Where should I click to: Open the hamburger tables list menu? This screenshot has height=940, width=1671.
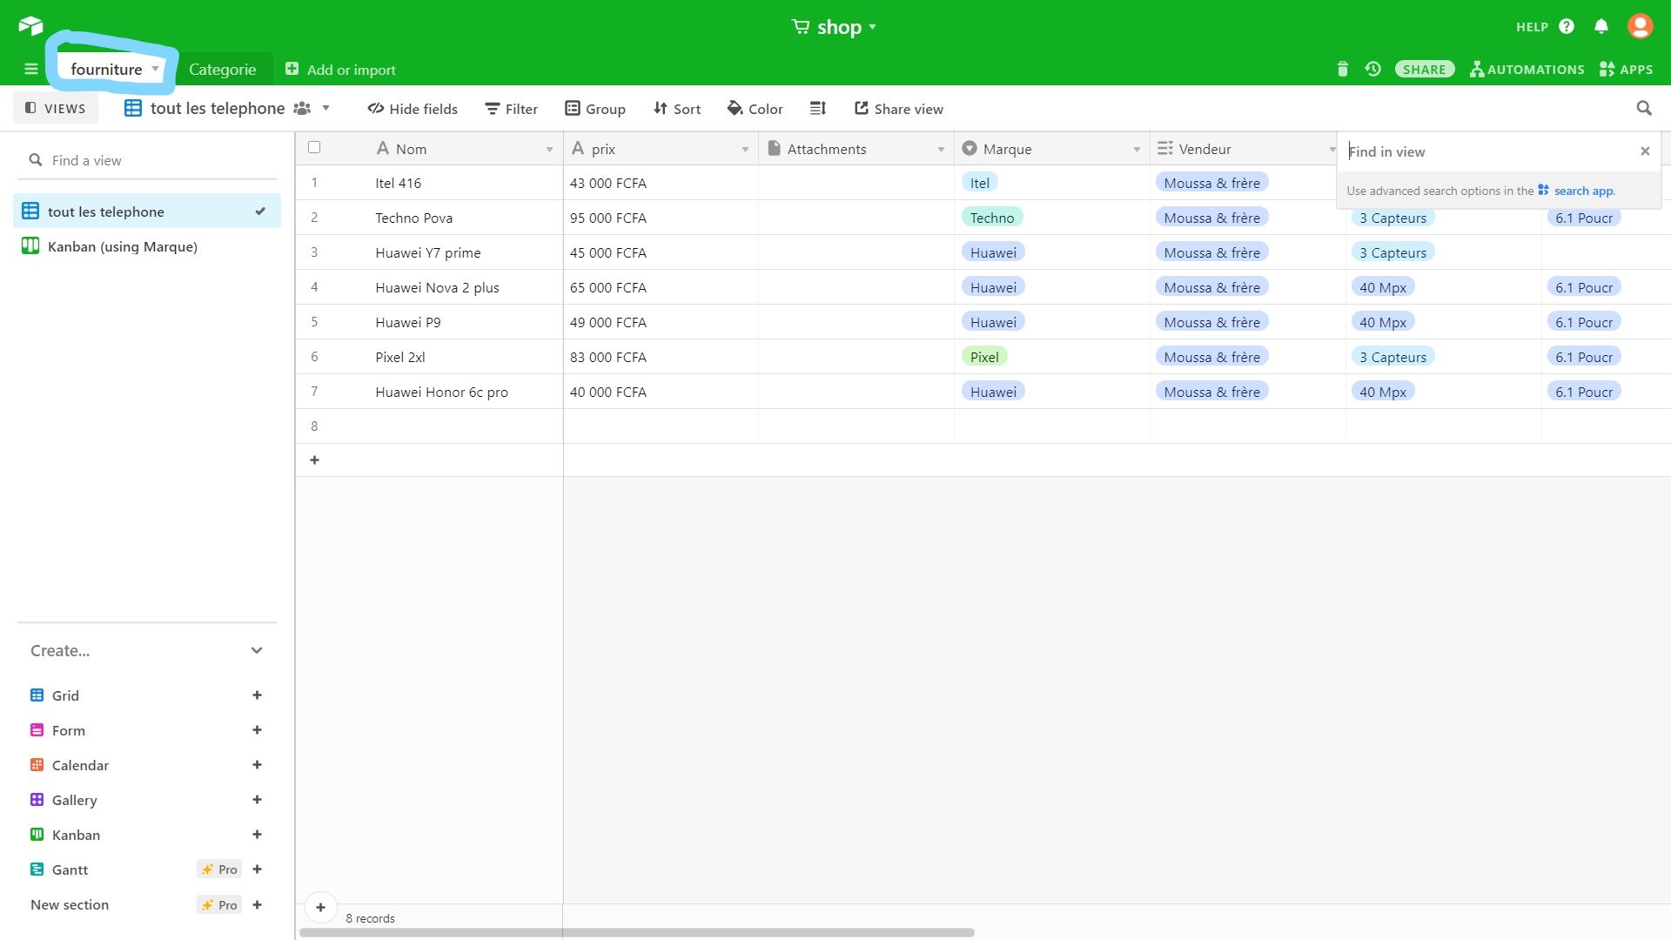31,70
